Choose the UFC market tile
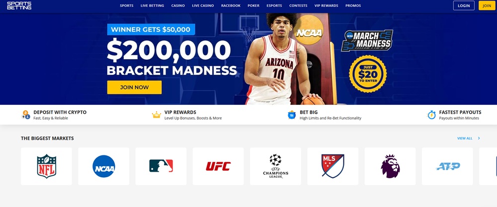Viewport: 497px width, 207px height. tap(218, 166)
